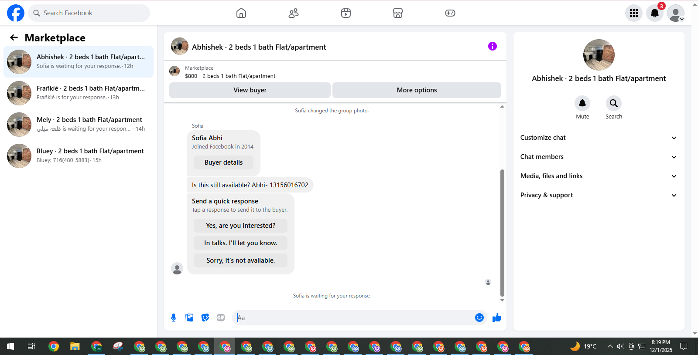The image size is (698, 355).
Task: Click the "Sofia changed the group photo." notice
Action: pyautogui.click(x=332, y=111)
